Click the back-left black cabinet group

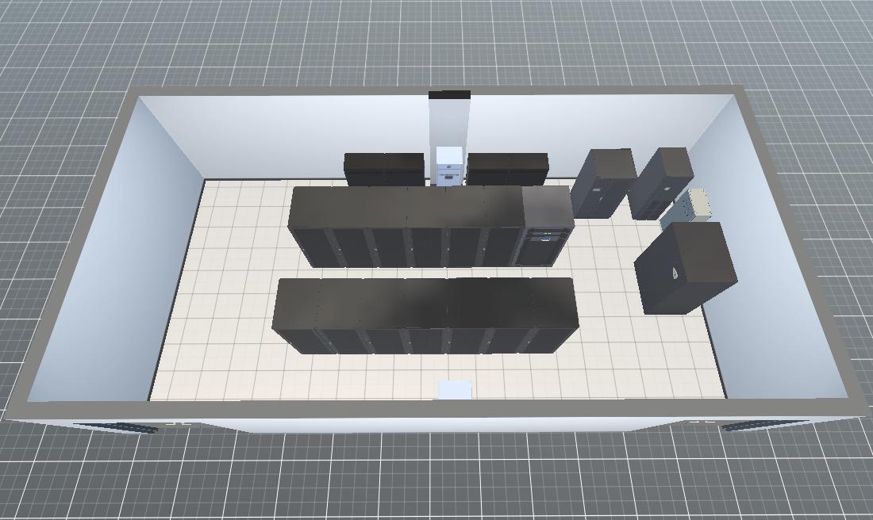[384, 168]
